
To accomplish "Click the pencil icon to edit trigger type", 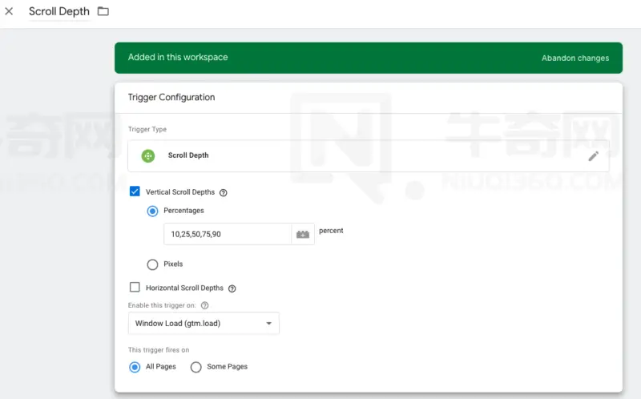I will tap(593, 155).
